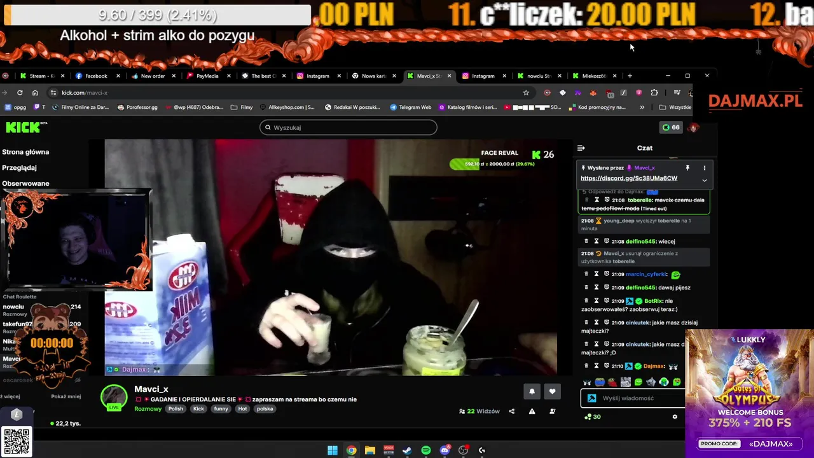Open user avatar menu in Kick header
814x458 pixels.
pos(693,127)
